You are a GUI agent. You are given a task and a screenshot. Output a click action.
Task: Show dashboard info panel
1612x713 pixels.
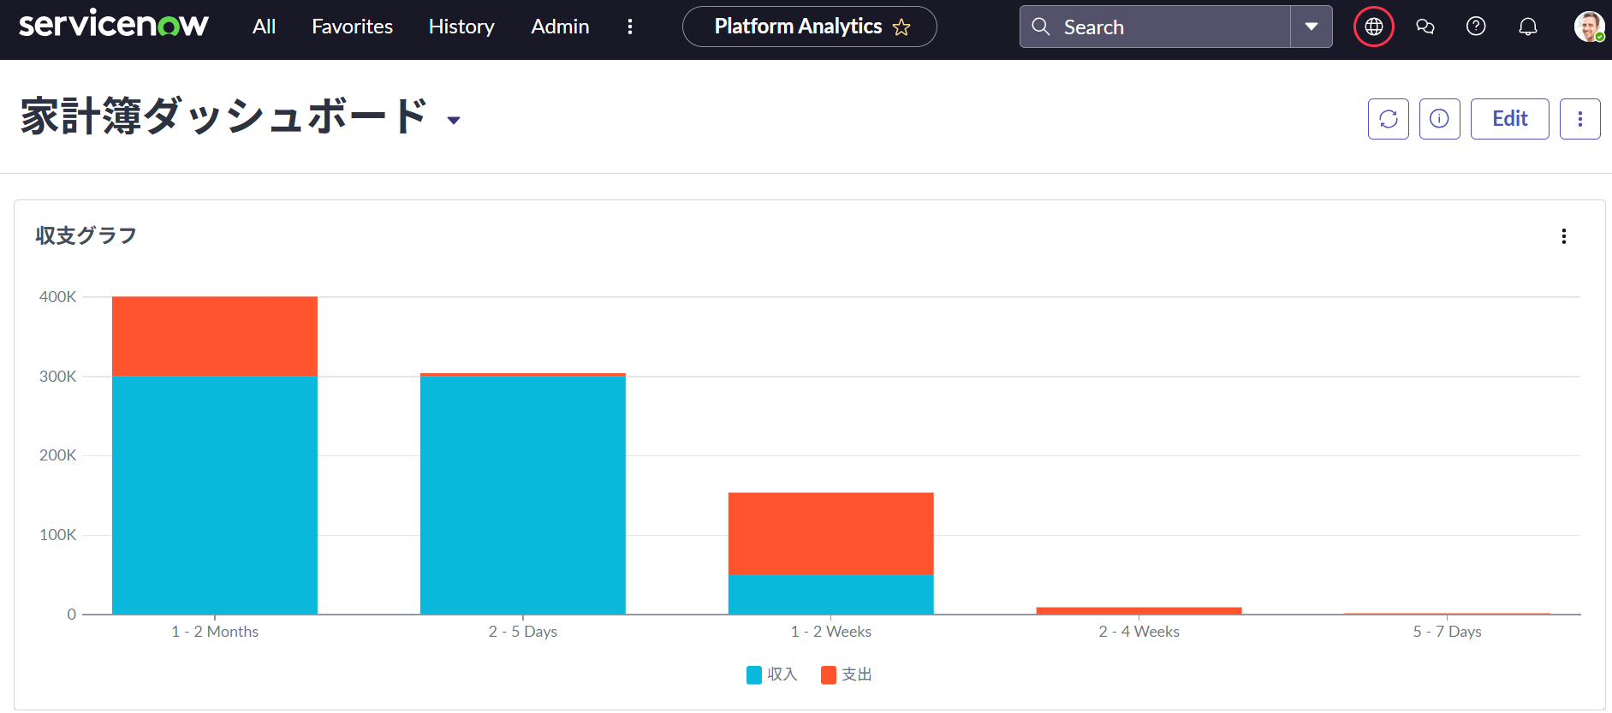1440,119
